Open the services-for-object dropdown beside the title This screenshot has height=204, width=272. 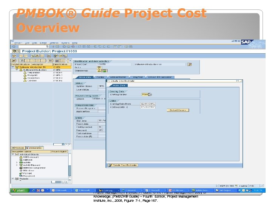pyautogui.click(x=16, y=51)
